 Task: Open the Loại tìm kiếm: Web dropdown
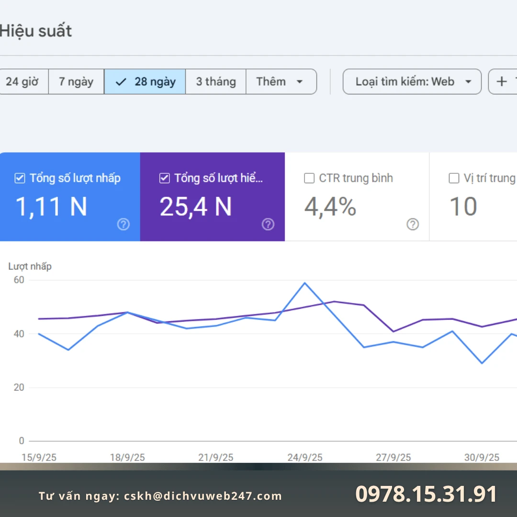coord(412,81)
